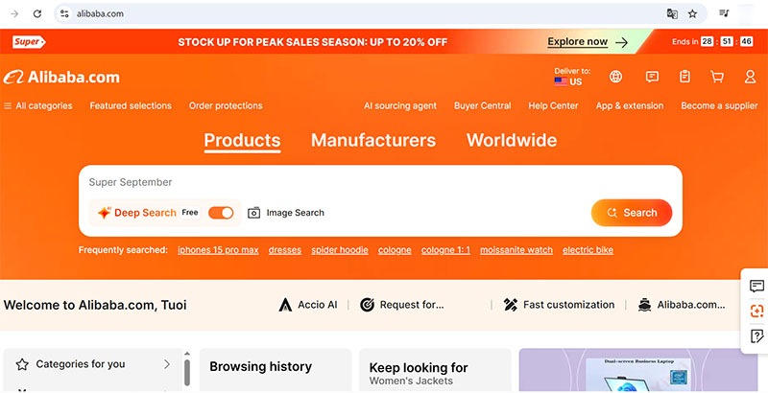Expand the Categories for you chevron
The image size is (768, 393).
coord(167,364)
